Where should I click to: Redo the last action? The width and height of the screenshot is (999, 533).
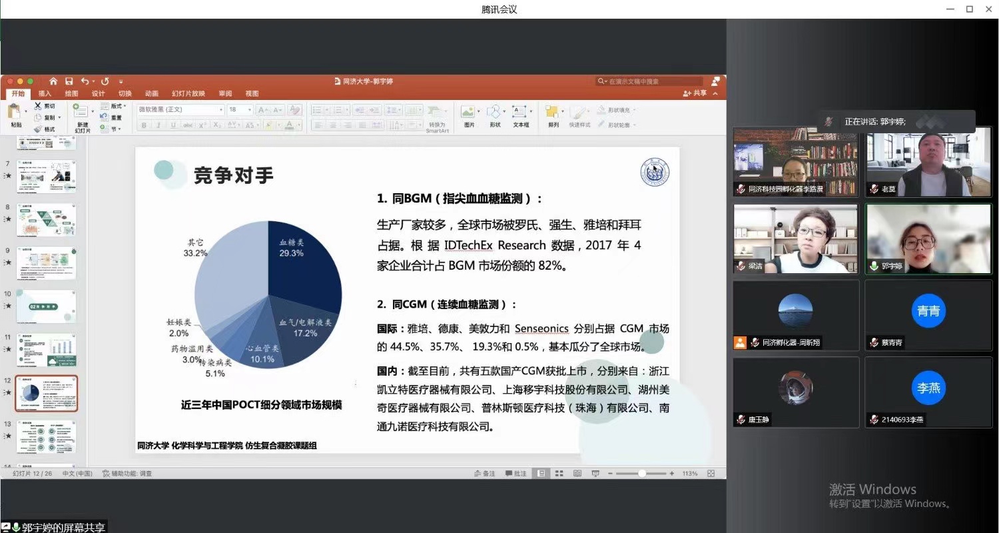tap(105, 81)
